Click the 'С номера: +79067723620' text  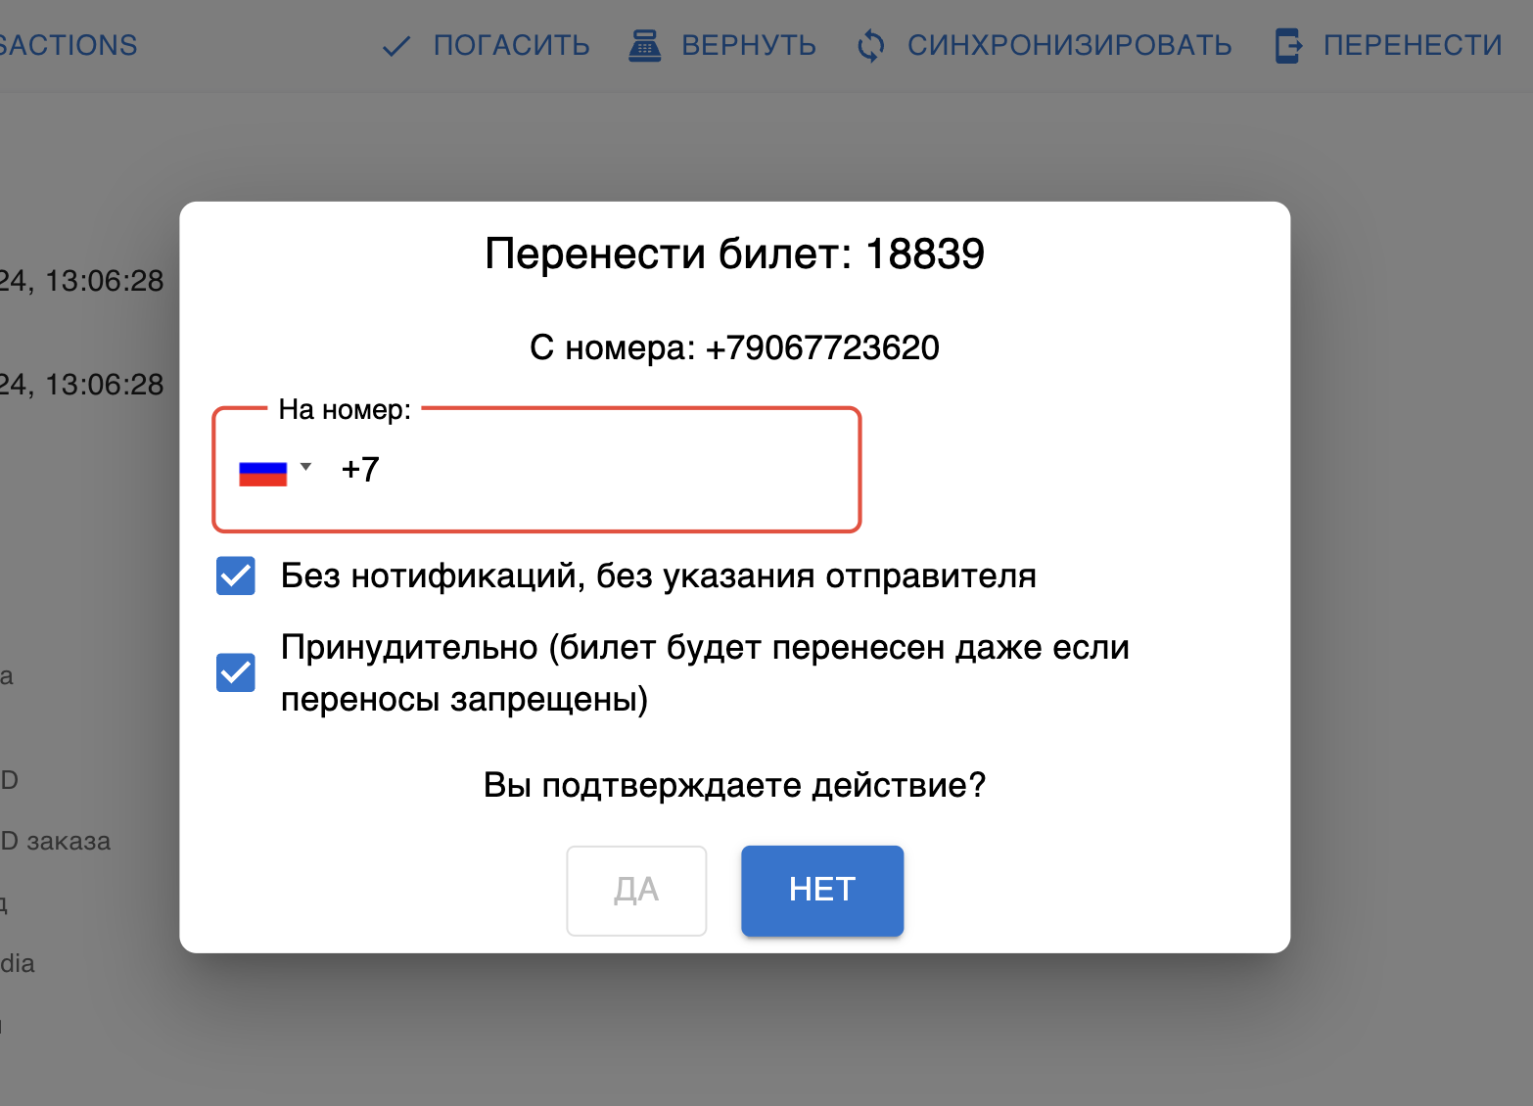(734, 347)
